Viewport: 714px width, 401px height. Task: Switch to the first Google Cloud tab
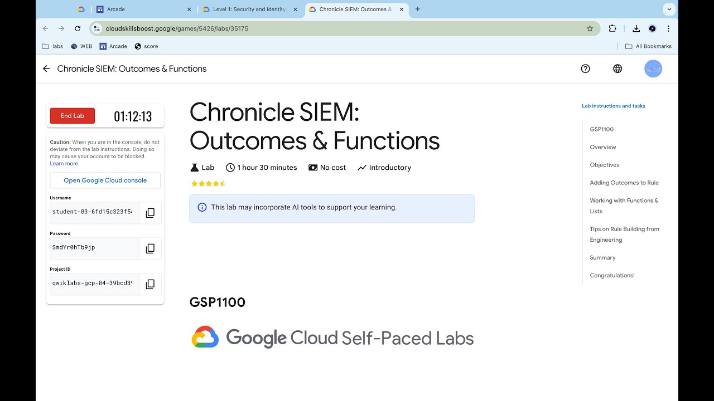tap(81, 9)
